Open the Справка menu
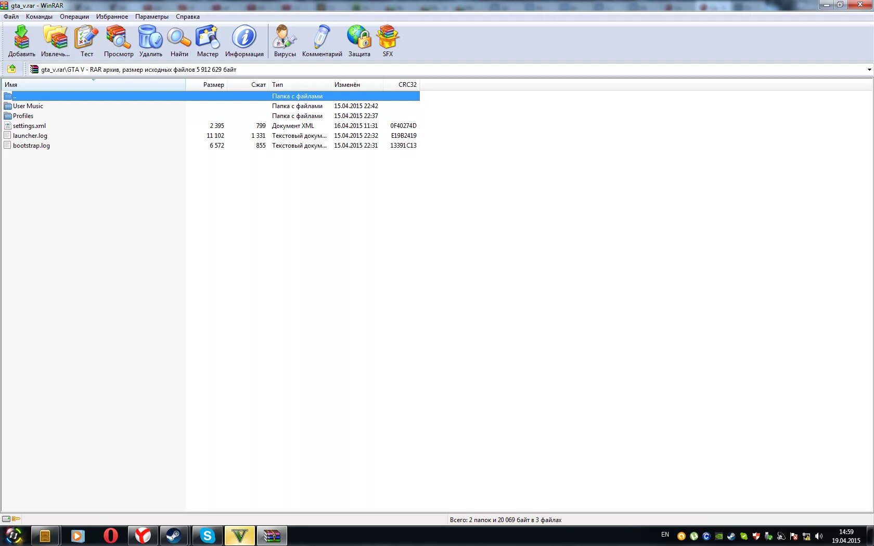Image resolution: width=874 pixels, height=546 pixels. coord(188,17)
